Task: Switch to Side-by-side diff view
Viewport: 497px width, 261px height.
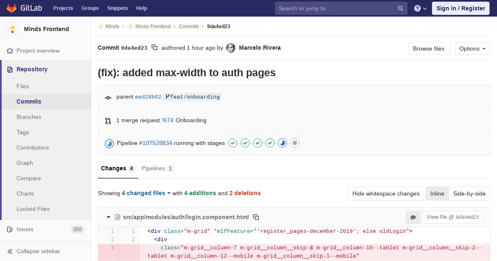Action: [x=469, y=193]
